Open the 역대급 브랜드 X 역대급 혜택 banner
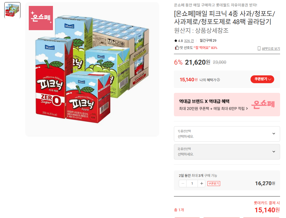Image resolution: width=286 pixels, height=218 pixels. (227, 105)
